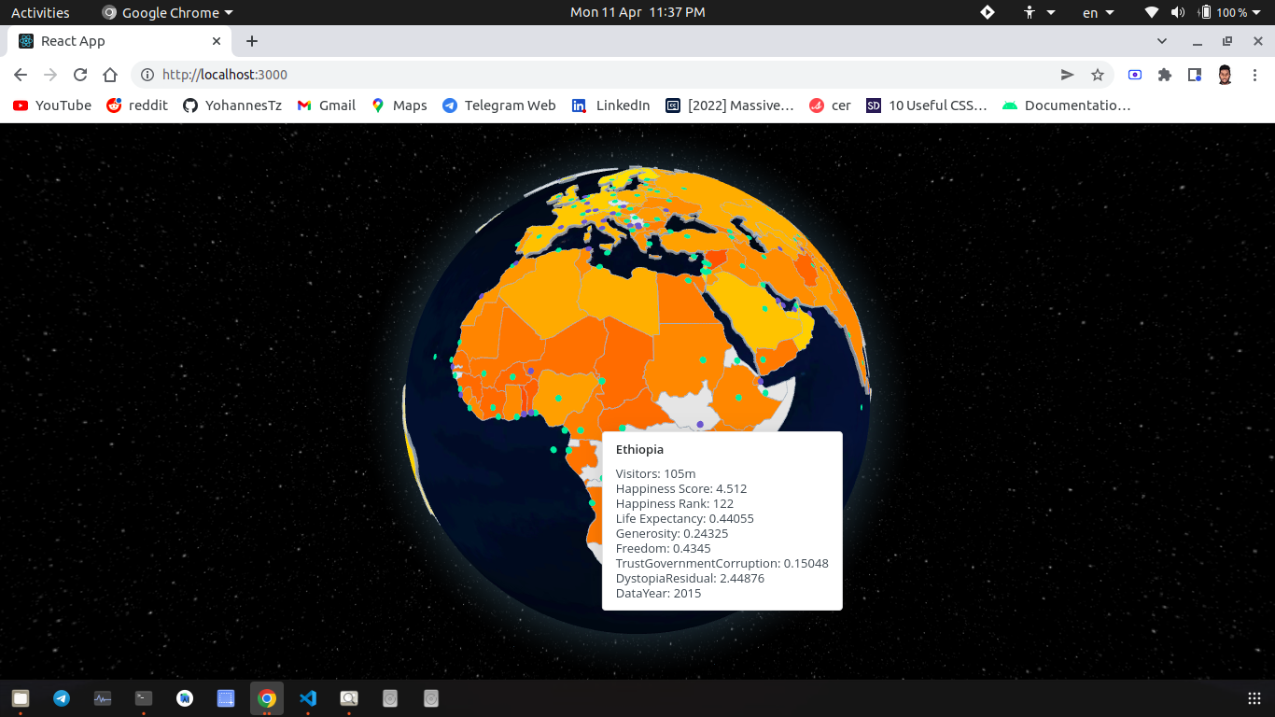
Task: Click "Freedom: 0.4345" line
Action: 663,548
